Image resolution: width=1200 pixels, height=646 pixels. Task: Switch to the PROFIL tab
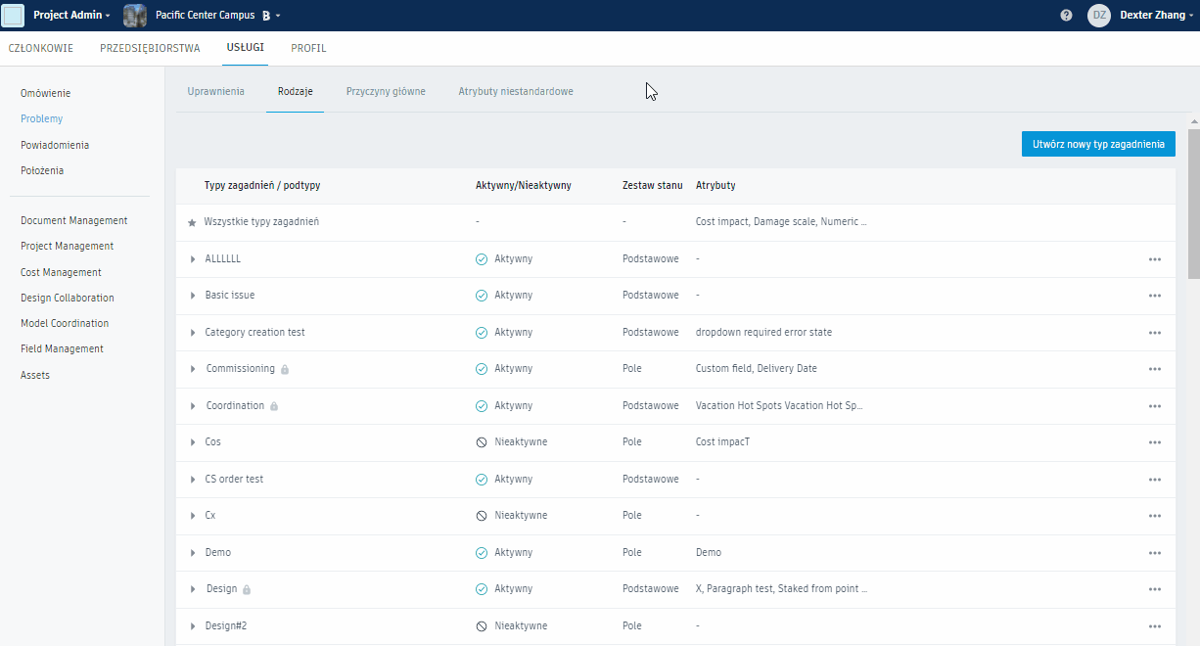point(308,48)
